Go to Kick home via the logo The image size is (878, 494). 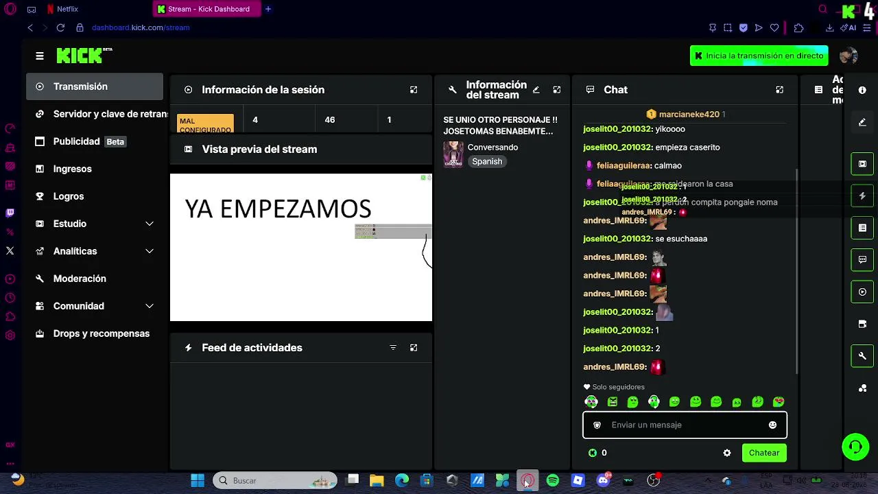pyautogui.click(x=84, y=56)
